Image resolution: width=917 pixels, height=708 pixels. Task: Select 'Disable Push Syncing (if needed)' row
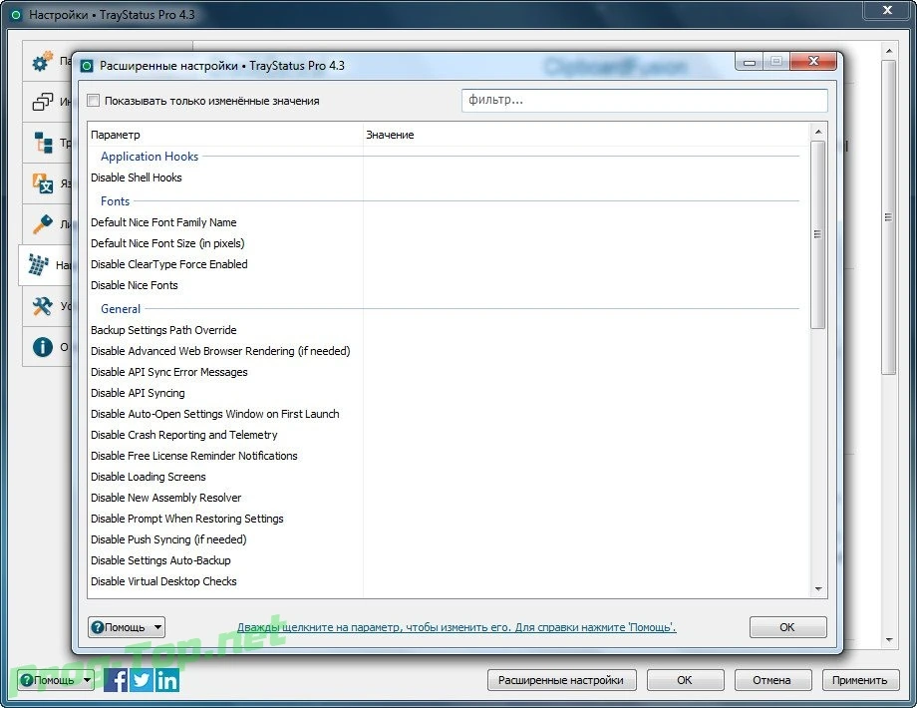coord(448,539)
